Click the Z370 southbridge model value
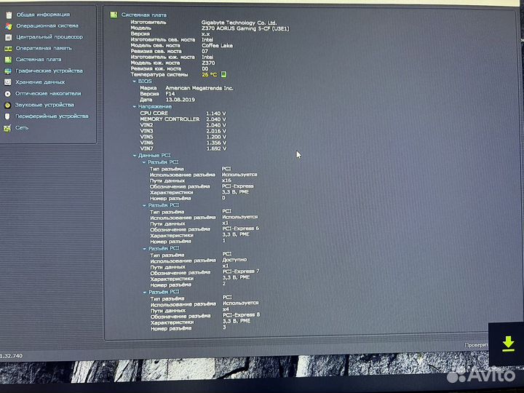The height and width of the screenshot is (393, 524). (x=208, y=63)
